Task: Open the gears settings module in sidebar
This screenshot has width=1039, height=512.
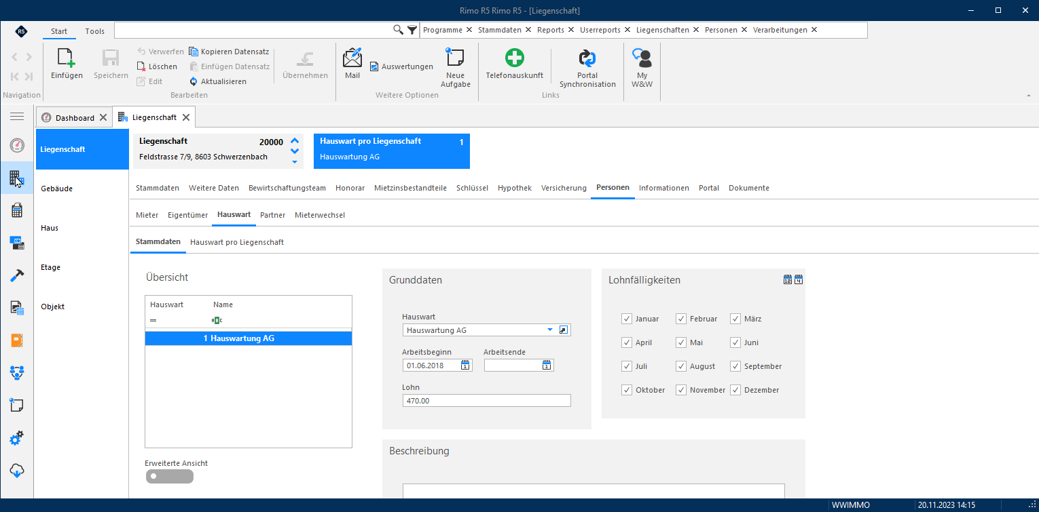Action: click(x=17, y=438)
